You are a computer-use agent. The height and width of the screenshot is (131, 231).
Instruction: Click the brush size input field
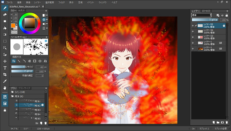39,67
